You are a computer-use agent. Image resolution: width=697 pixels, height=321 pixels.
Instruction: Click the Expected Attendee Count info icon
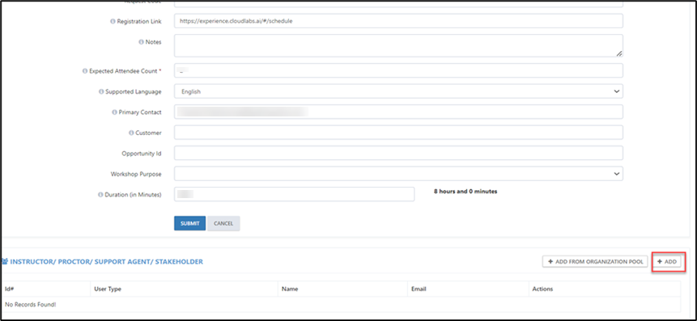(85, 71)
